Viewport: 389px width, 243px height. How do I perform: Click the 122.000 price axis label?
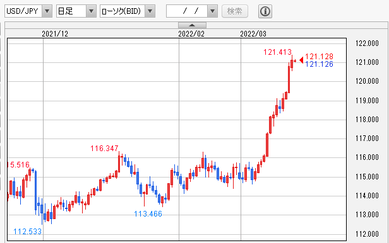pos(367,43)
